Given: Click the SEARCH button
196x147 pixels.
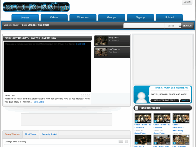Looking at the screenshot, I should click(187, 26).
